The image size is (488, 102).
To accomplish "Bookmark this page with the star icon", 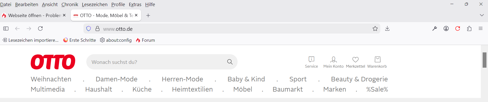I will click(375, 29).
